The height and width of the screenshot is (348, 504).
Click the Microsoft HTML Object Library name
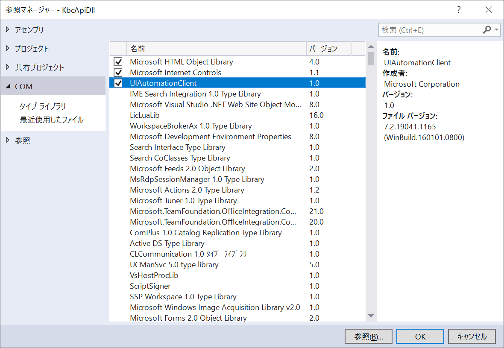click(x=181, y=61)
